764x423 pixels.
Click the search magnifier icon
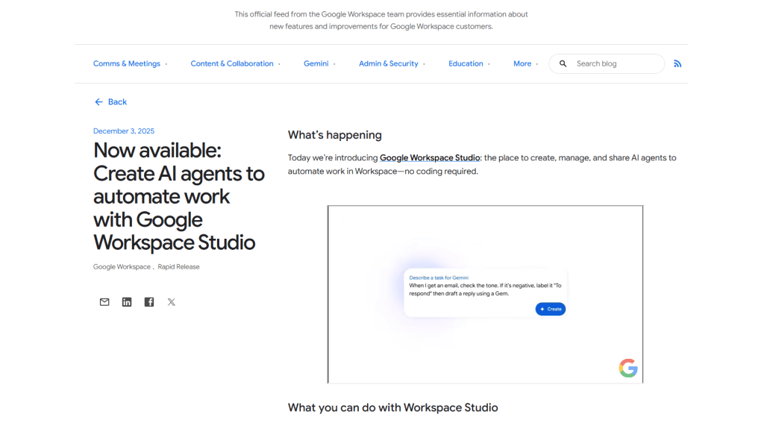pos(563,64)
